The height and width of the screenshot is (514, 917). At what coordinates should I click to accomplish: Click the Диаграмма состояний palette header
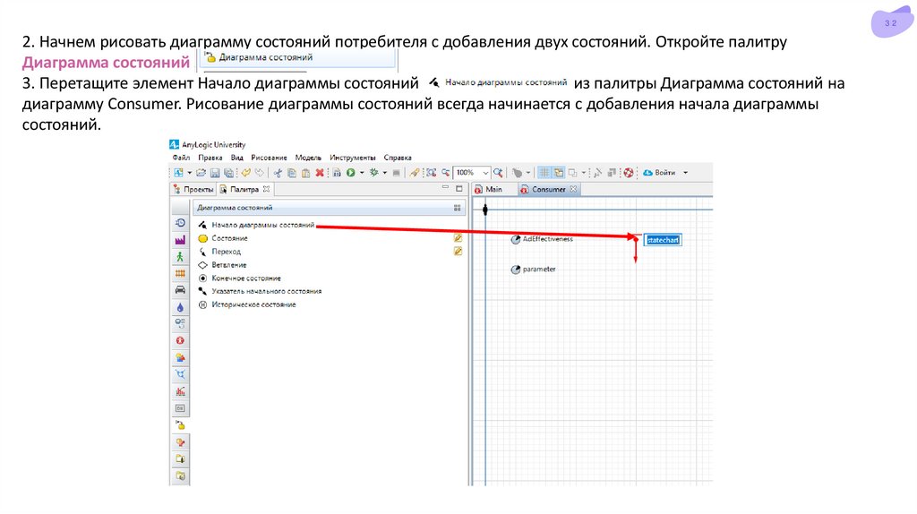[x=330, y=208]
